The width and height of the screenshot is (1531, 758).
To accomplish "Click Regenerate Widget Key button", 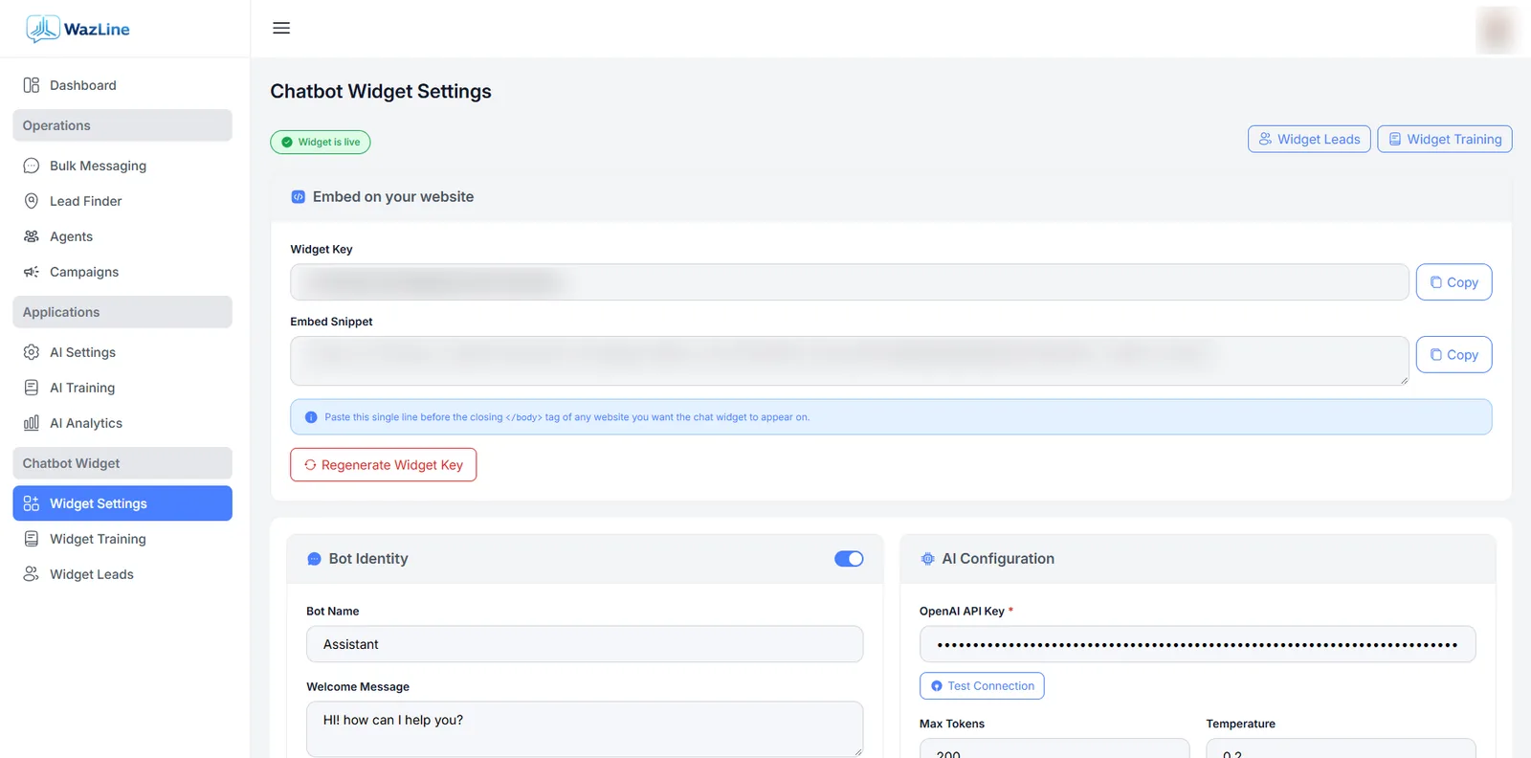I will point(384,465).
